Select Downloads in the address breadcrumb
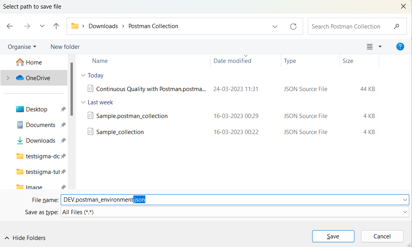 coord(103,26)
